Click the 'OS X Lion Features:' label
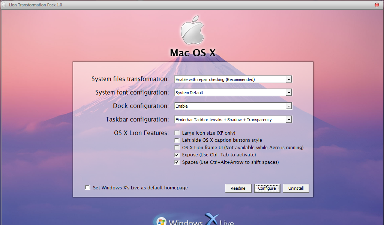This screenshot has height=225, width=384. click(x=141, y=133)
